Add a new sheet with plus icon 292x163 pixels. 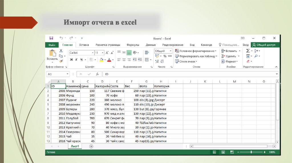click(91, 146)
